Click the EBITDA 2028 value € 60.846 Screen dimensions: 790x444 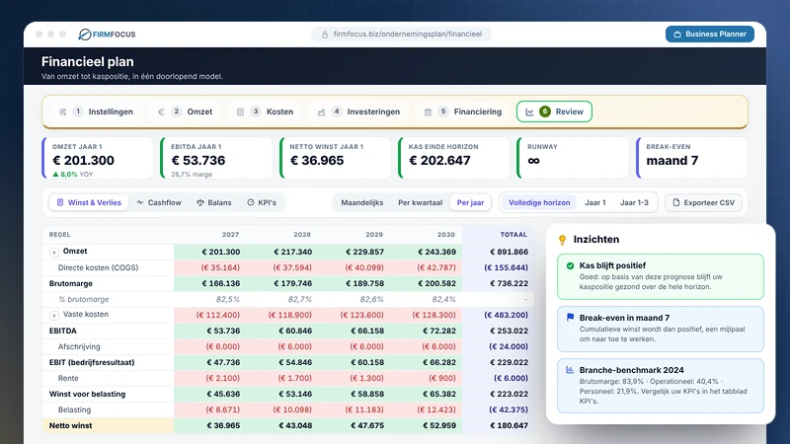[294, 331]
